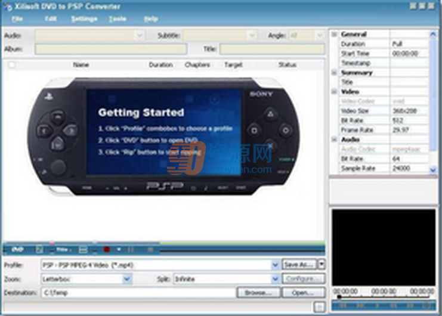The image size is (442, 316).
Task: Open the Audio dropdown
Action: point(139,36)
